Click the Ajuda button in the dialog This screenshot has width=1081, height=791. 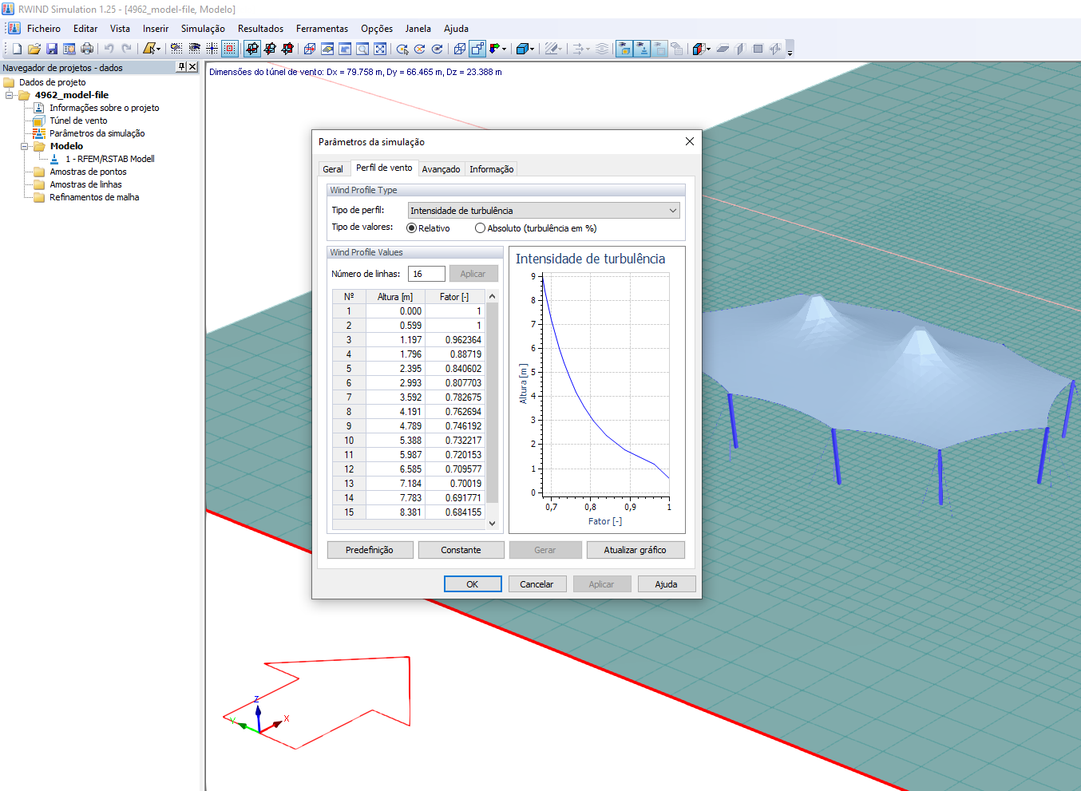[666, 584]
